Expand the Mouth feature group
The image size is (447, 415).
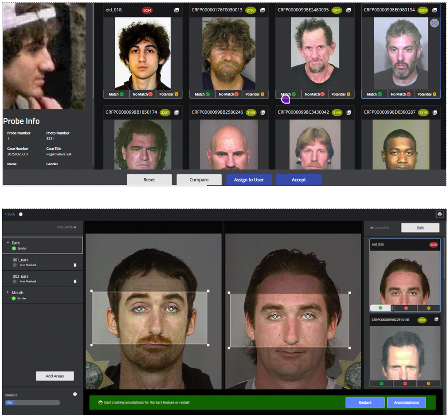8,293
